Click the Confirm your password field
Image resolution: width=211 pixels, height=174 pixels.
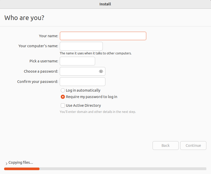83,82
